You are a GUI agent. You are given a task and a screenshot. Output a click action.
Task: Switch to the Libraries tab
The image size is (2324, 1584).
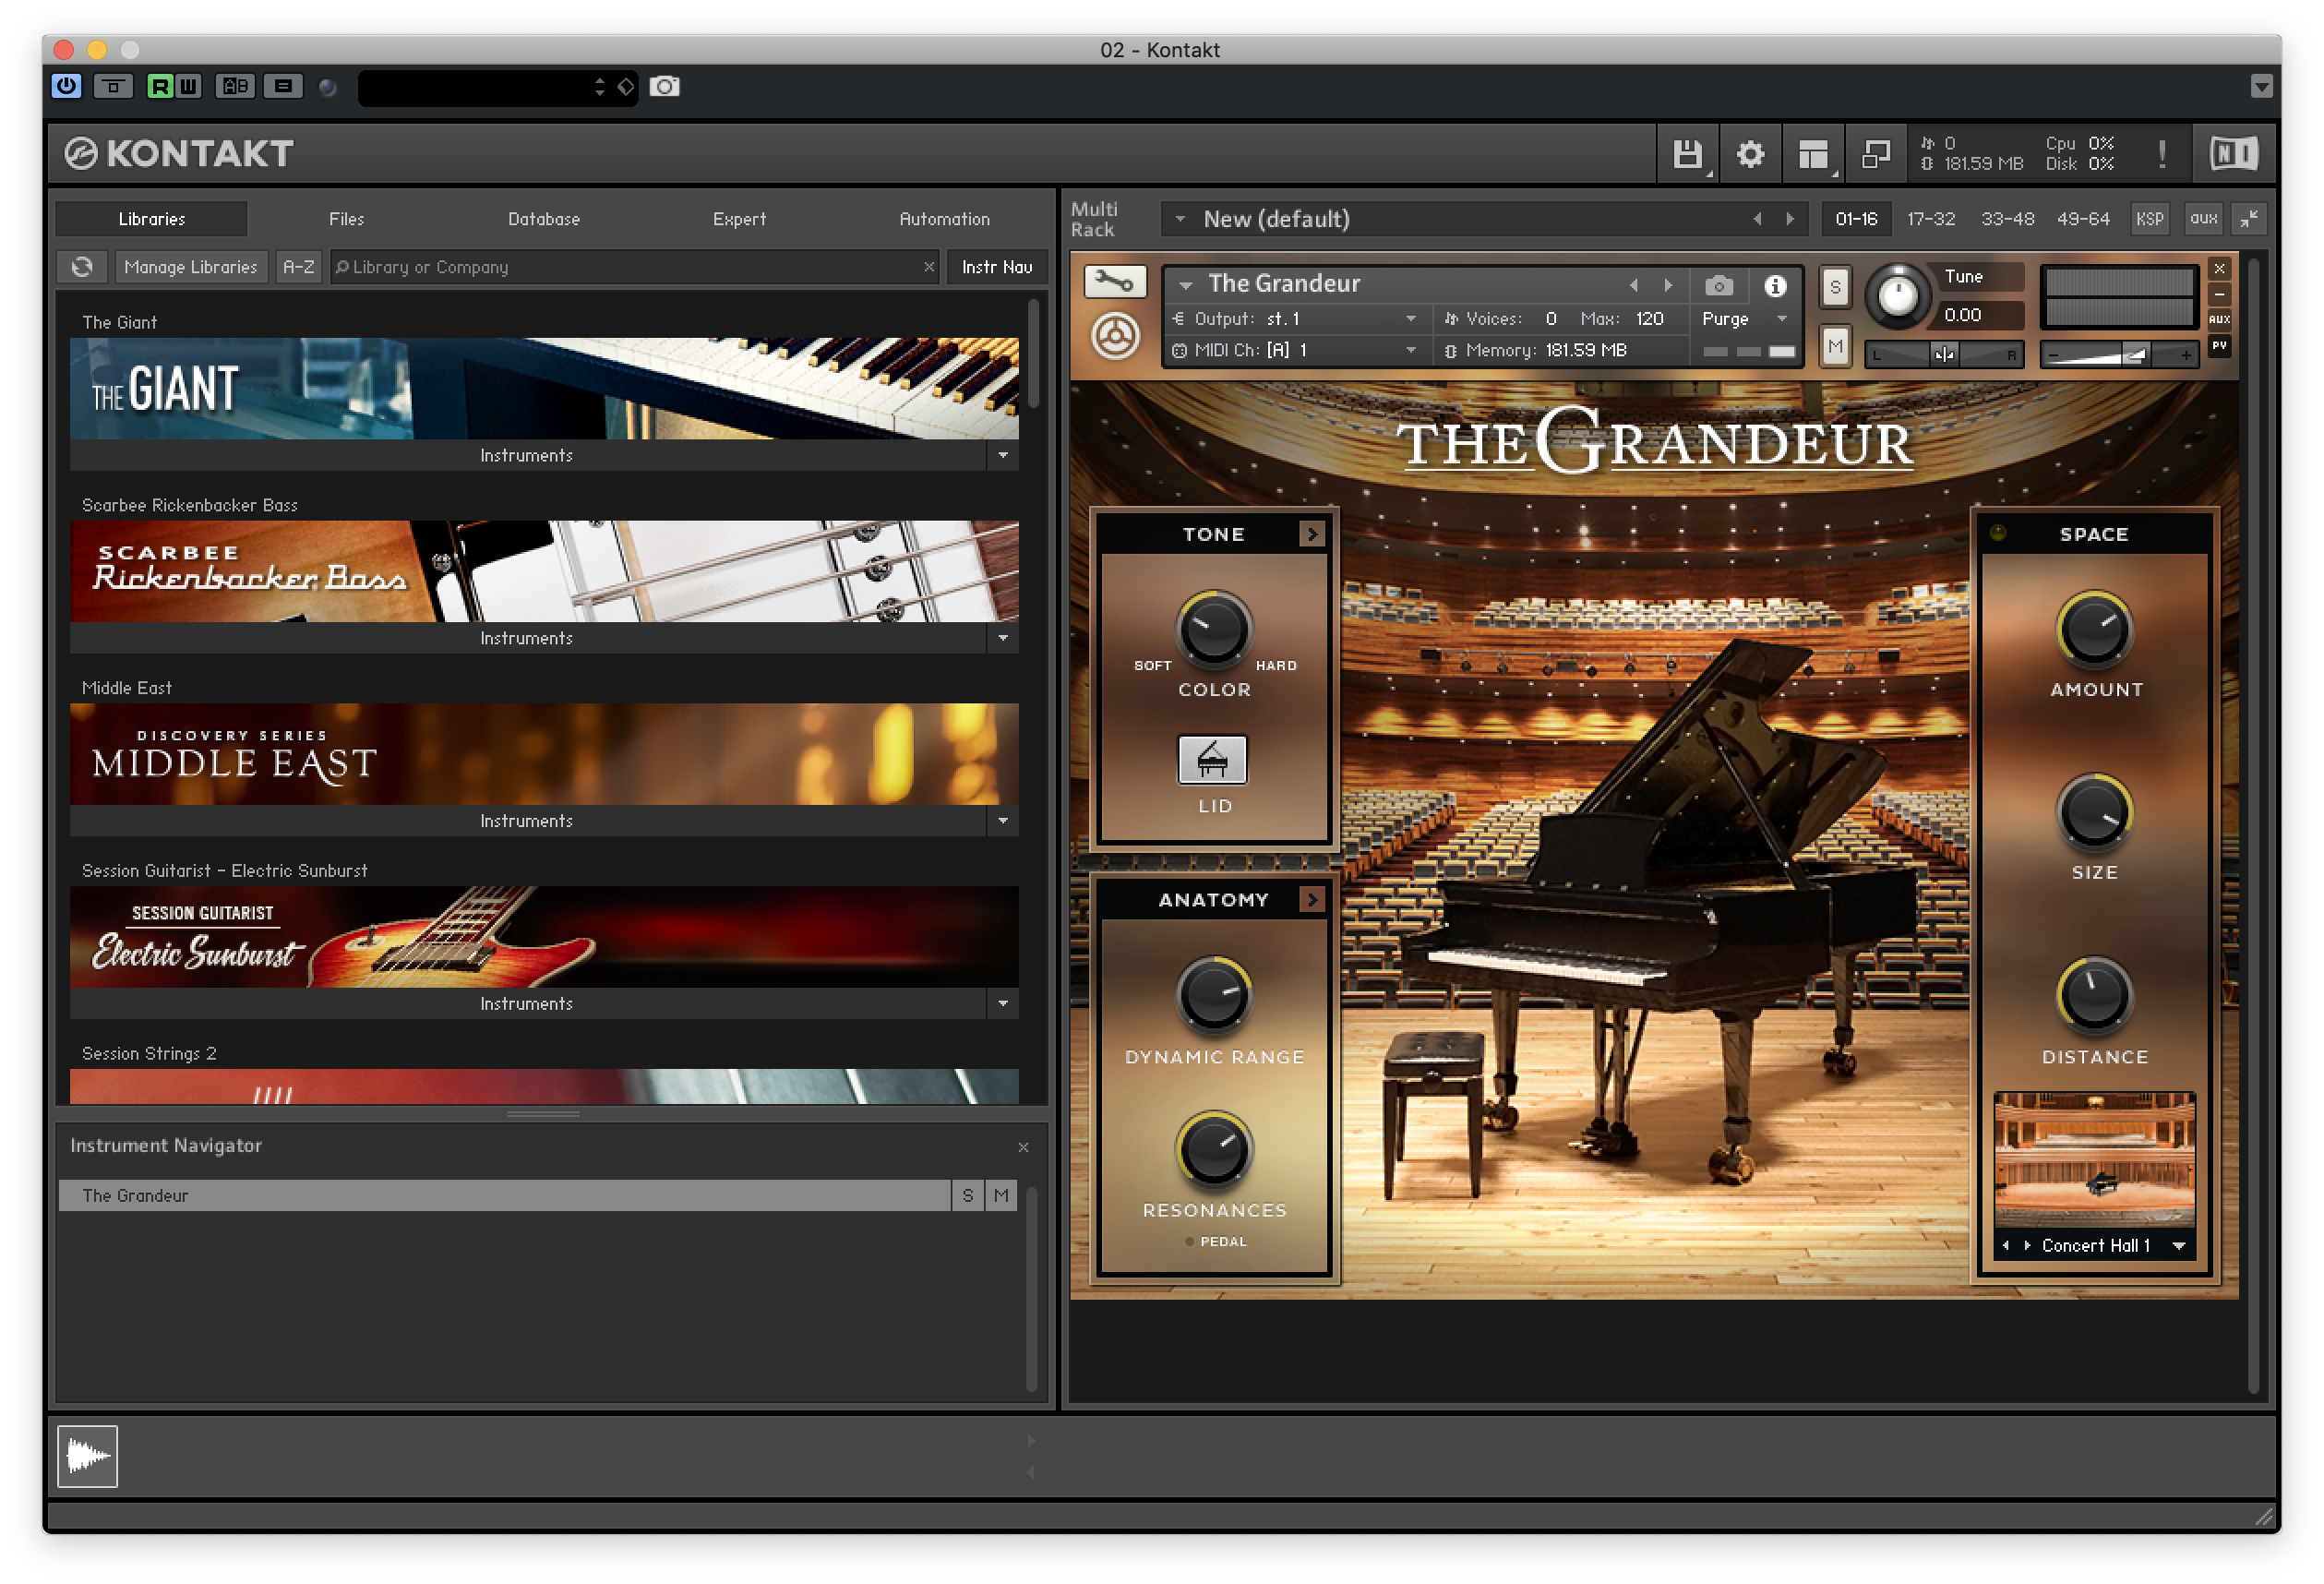tap(152, 219)
